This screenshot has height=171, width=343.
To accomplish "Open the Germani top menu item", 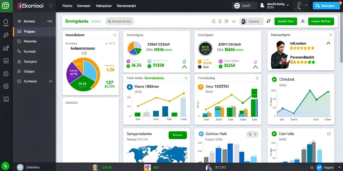I will coord(83,6).
